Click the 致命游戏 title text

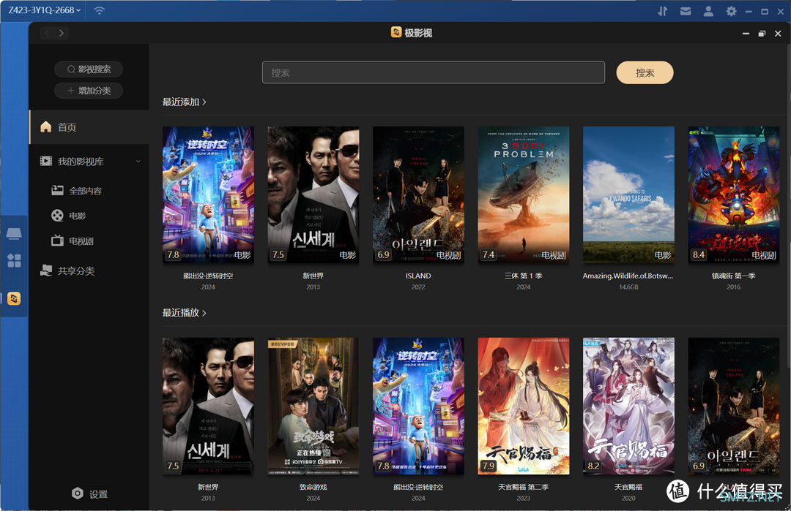pos(313,487)
